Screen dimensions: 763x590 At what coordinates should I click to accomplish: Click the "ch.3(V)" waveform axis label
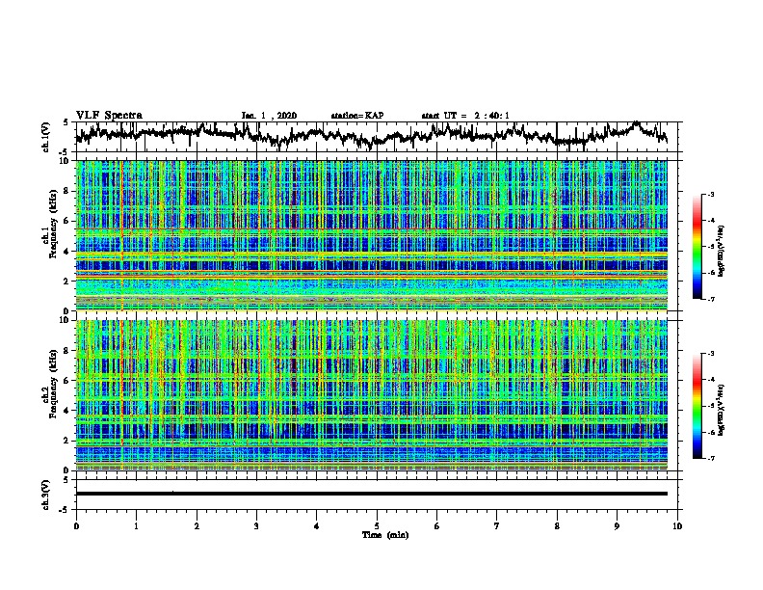[x=46, y=495]
